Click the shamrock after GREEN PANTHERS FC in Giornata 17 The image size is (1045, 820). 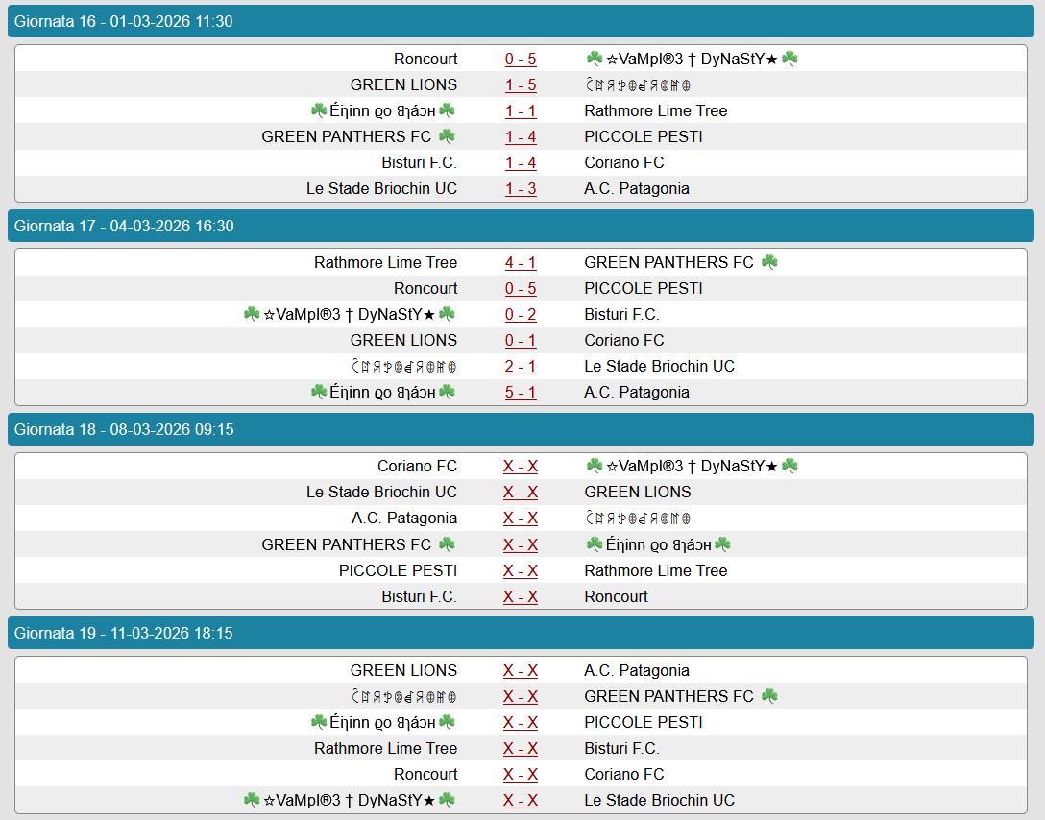point(769,262)
